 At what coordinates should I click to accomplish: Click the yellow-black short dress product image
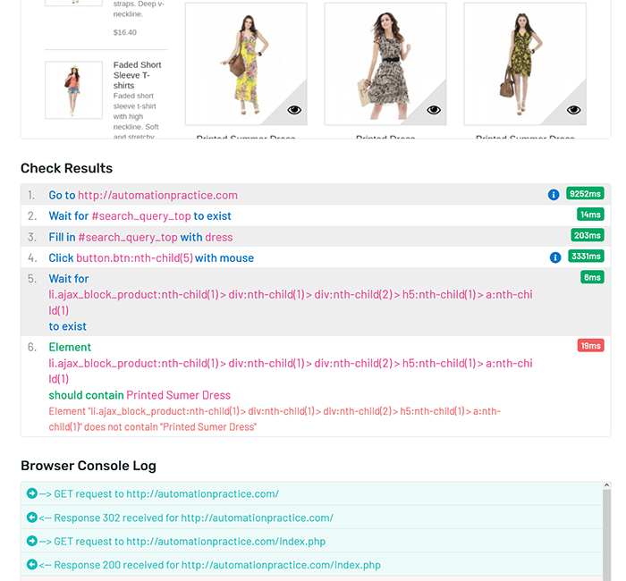pyautogui.click(x=525, y=63)
